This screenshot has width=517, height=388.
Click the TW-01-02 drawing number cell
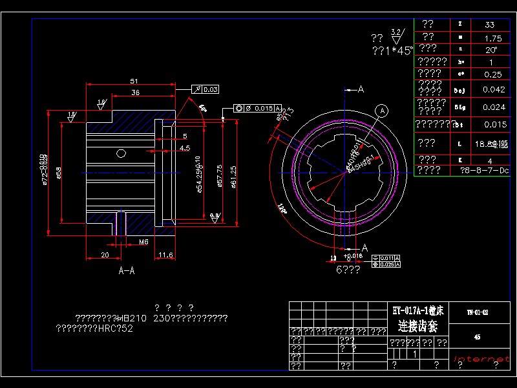click(480, 312)
